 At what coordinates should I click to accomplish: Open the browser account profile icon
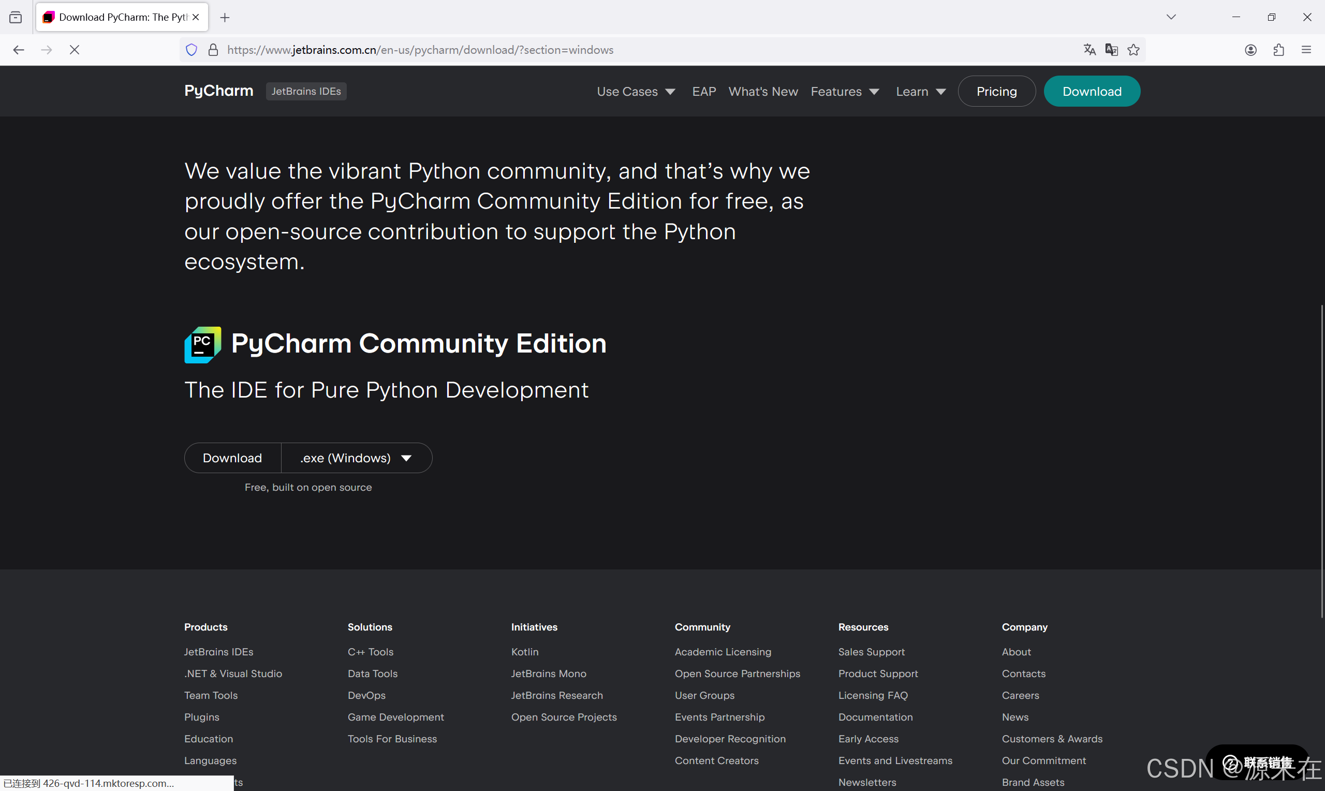[1251, 50]
